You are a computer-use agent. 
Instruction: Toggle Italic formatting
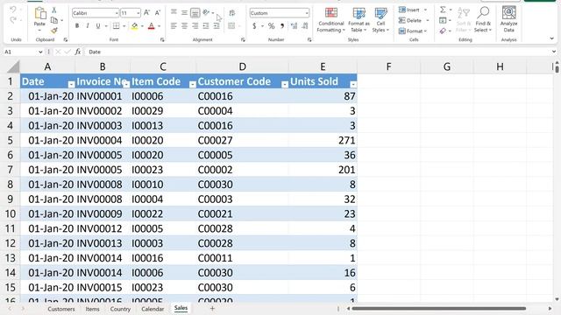[88, 26]
